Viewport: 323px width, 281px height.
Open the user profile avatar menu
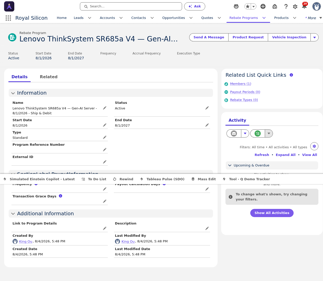coord(317,6)
